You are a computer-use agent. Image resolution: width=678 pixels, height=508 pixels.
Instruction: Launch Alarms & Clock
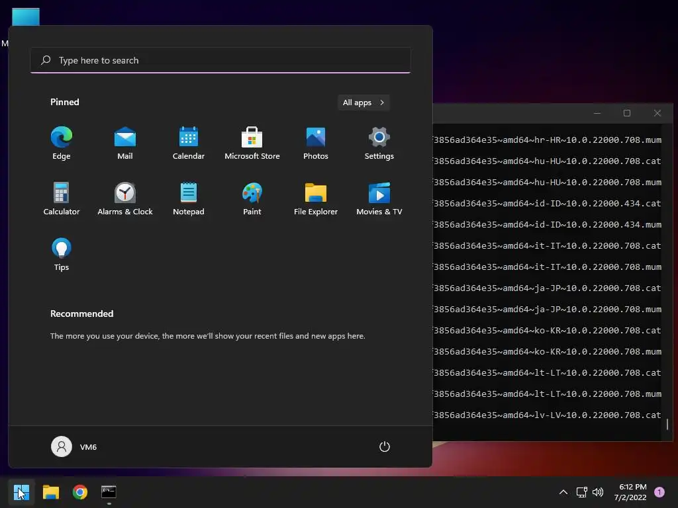pos(125,198)
